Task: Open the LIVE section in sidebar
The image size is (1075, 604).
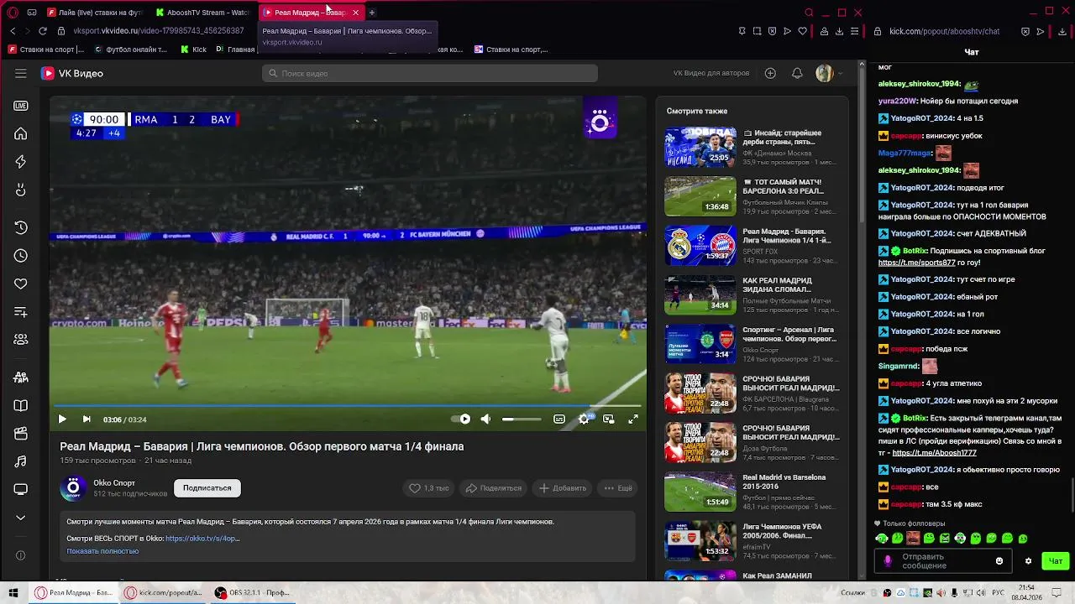Action: 21,106
